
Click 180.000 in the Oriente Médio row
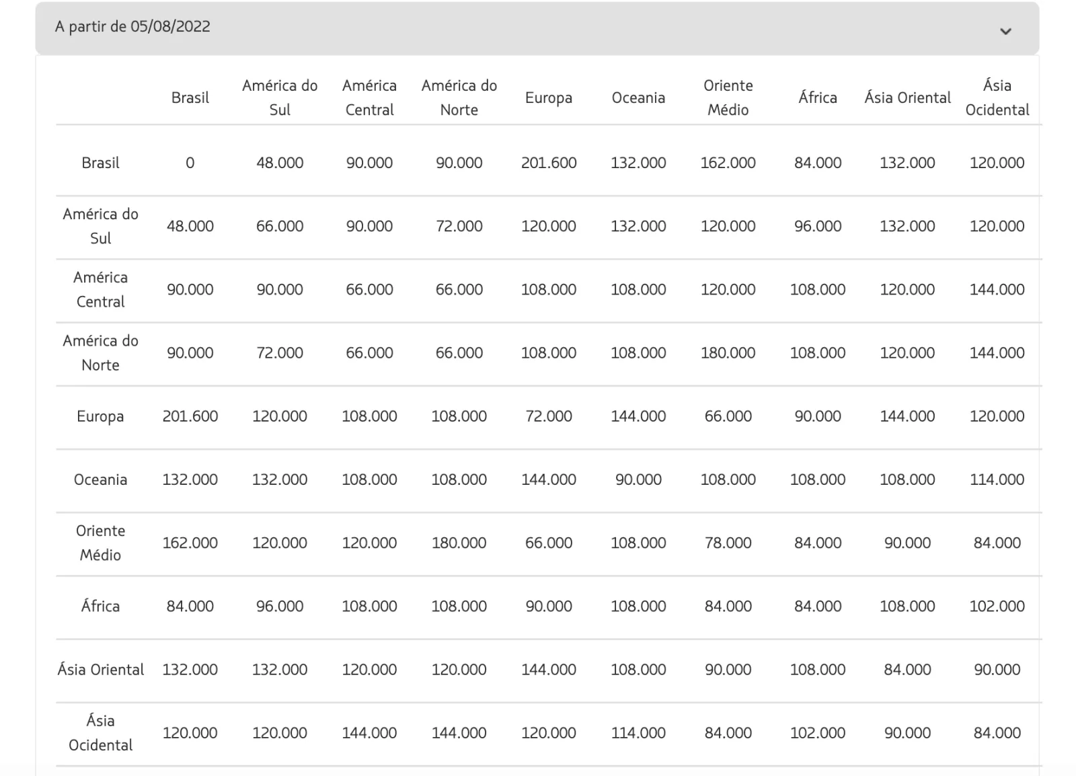[459, 543]
